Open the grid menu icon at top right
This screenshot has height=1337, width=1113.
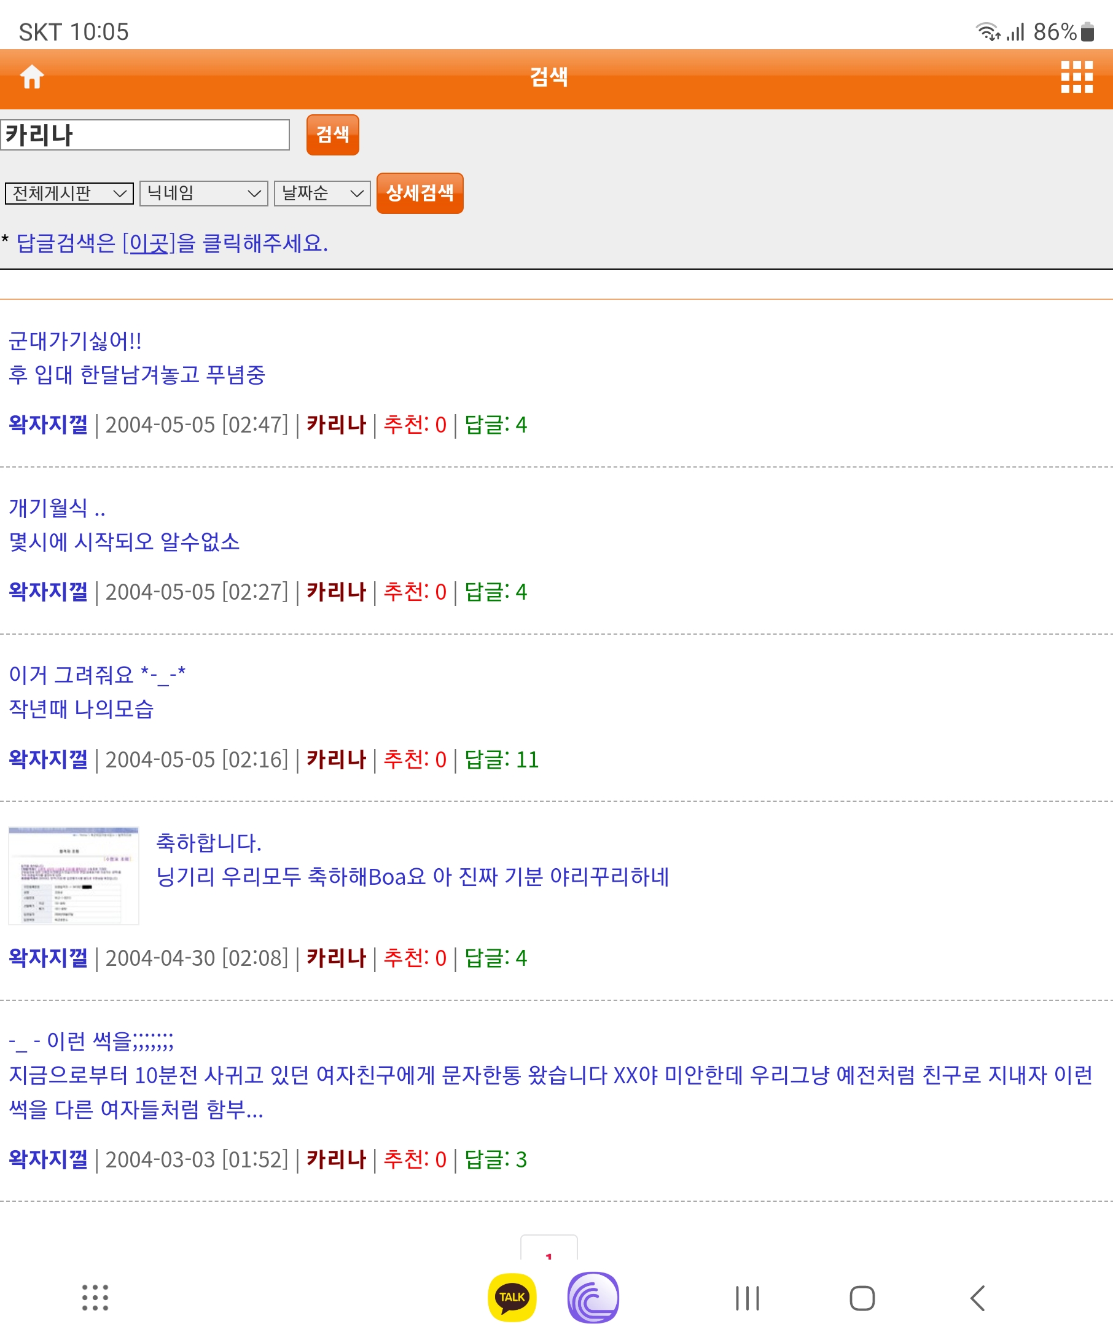pyautogui.click(x=1076, y=77)
